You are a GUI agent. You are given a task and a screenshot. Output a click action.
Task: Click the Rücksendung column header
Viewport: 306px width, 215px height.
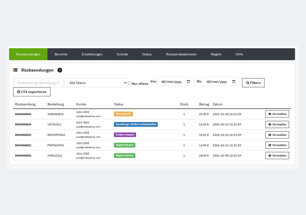(x=25, y=104)
